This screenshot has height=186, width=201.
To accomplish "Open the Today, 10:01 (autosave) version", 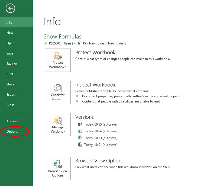I will (x=100, y=145).
